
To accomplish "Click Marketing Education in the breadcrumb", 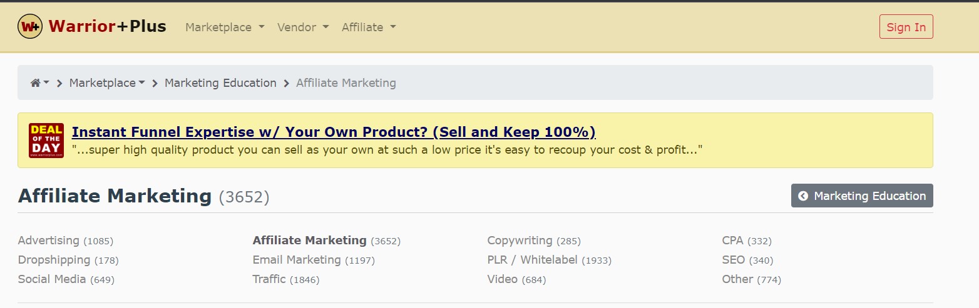I will click(220, 83).
